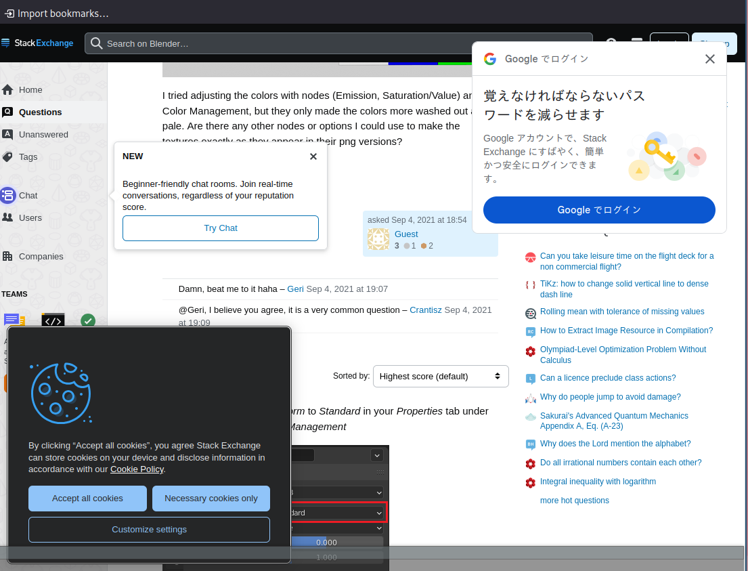Click the Google G logo
This screenshot has height=571, width=748.
point(490,59)
